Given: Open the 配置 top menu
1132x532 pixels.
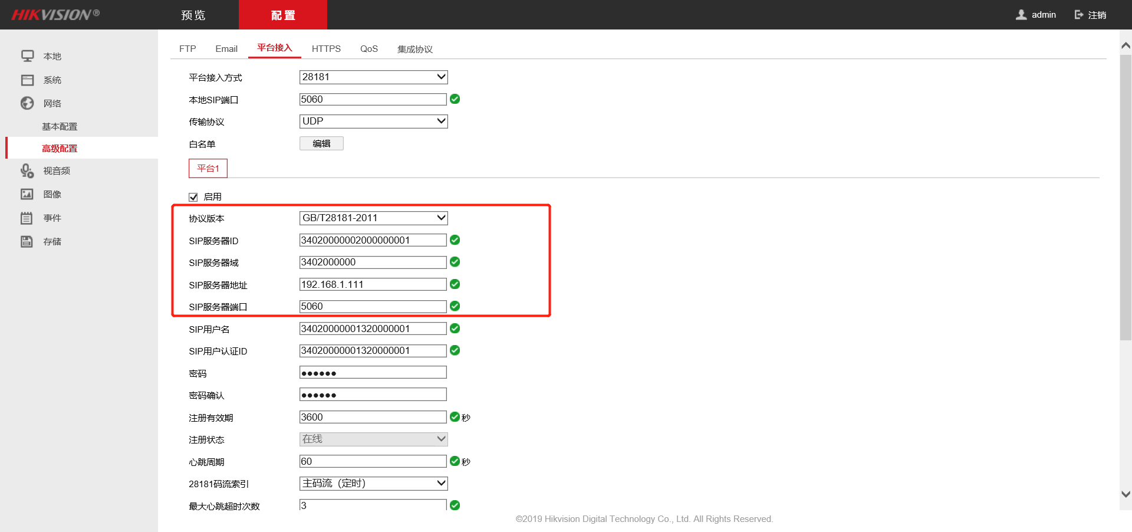Looking at the screenshot, I should point(283,15).
